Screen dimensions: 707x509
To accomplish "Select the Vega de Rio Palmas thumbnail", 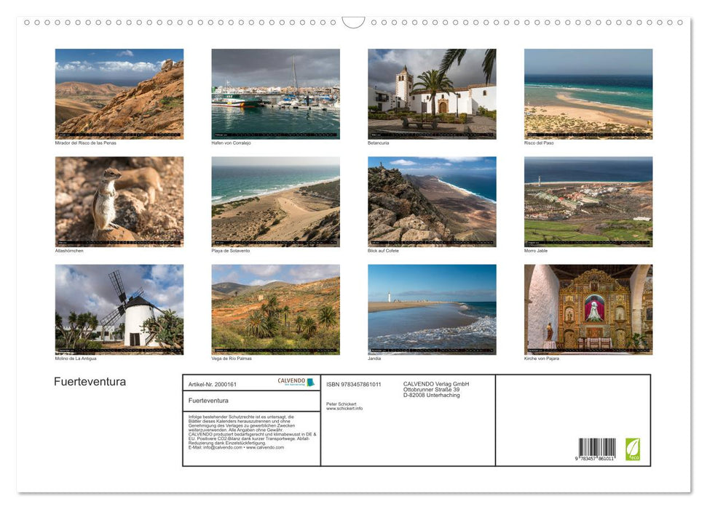I will pos(275,308).
